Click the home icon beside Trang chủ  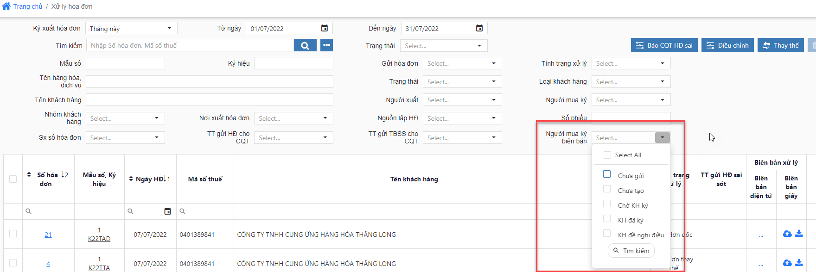[x=6, y=6]
